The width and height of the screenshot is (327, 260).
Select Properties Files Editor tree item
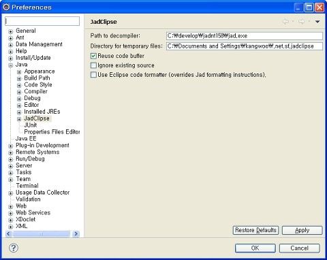pyautogui.click(x=52, y=132)
